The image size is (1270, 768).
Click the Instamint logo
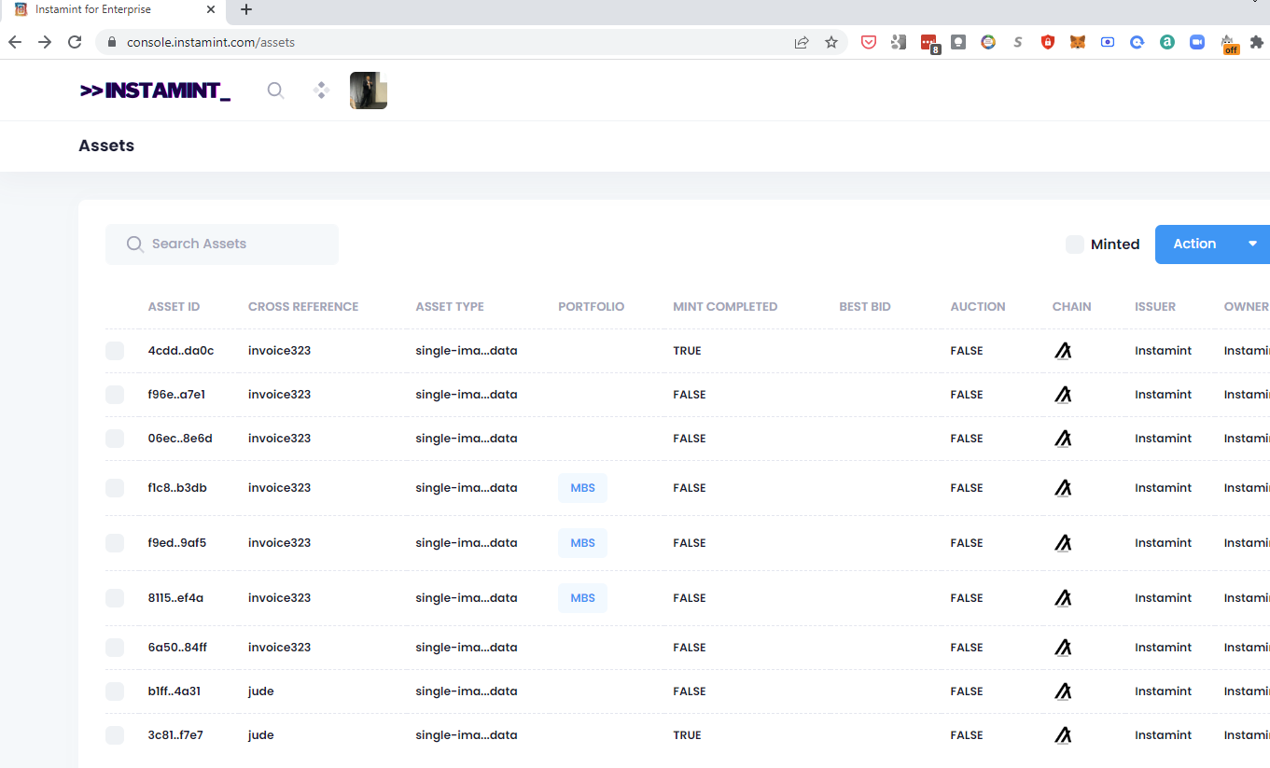pyautogui.click(x=155, y=91)
